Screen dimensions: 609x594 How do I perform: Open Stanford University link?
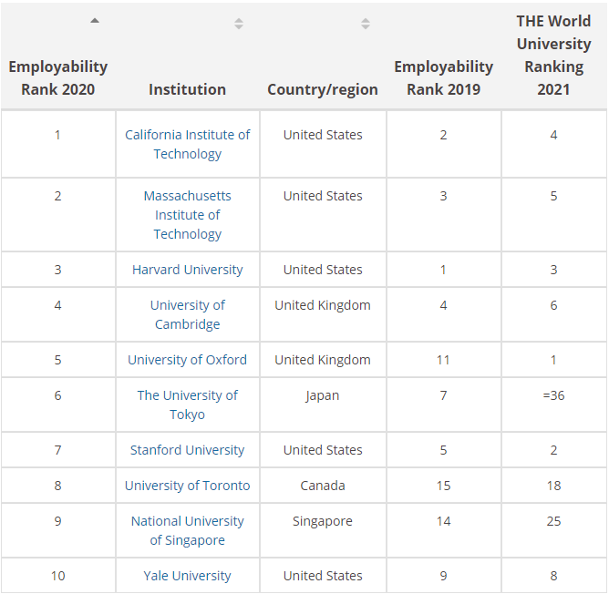[x=188, y=450]
